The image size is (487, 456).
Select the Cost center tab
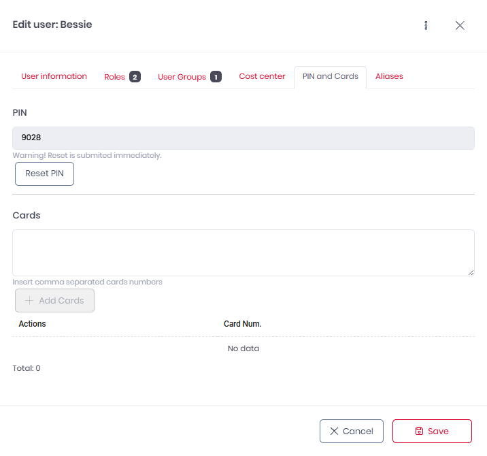click(262, 76)
